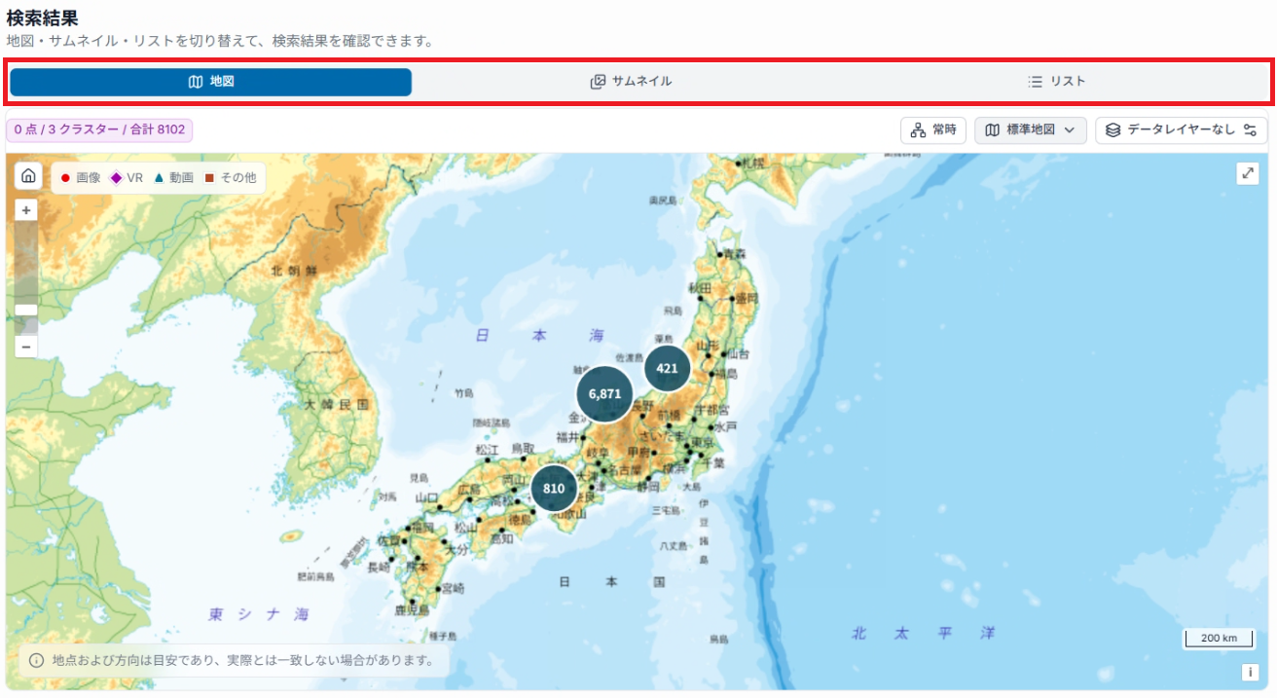Click the 秋田 city label

click(x=700, y=288)
